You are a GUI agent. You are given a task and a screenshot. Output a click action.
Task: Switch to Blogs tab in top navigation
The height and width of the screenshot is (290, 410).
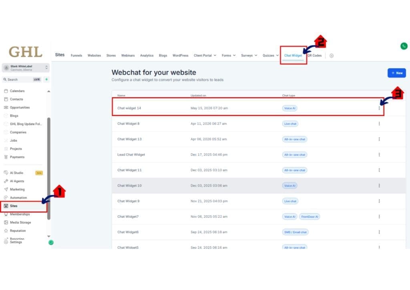pos(163,55)
